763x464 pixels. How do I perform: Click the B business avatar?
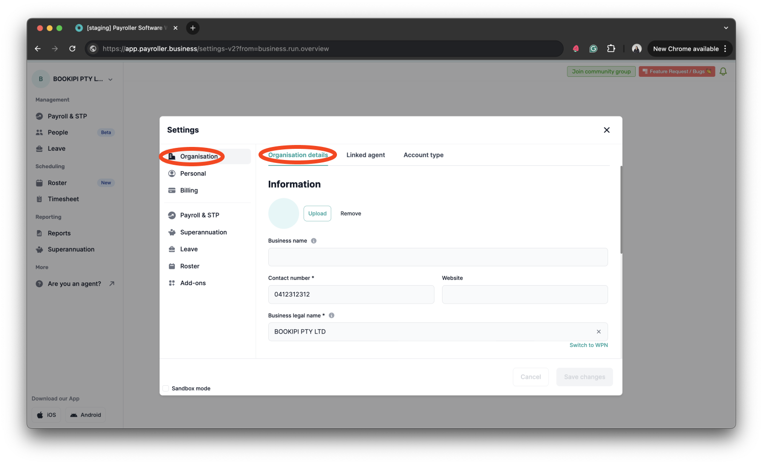pyautogui.click(x=41, y=79)
